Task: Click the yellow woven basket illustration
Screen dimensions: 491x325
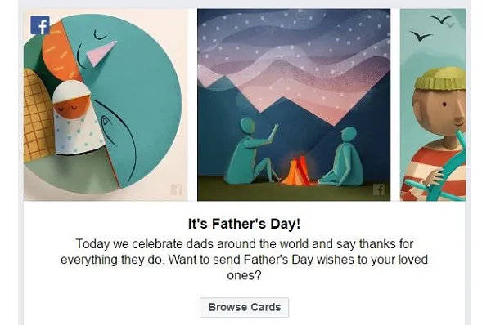Action: 37,116
